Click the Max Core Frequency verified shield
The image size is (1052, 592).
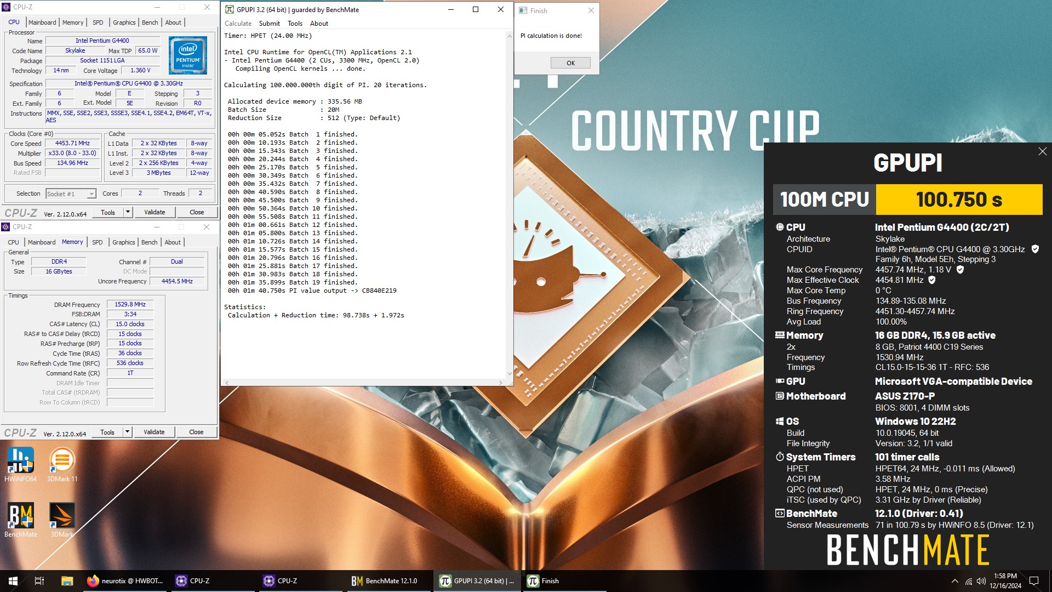[x=960, y=270]
